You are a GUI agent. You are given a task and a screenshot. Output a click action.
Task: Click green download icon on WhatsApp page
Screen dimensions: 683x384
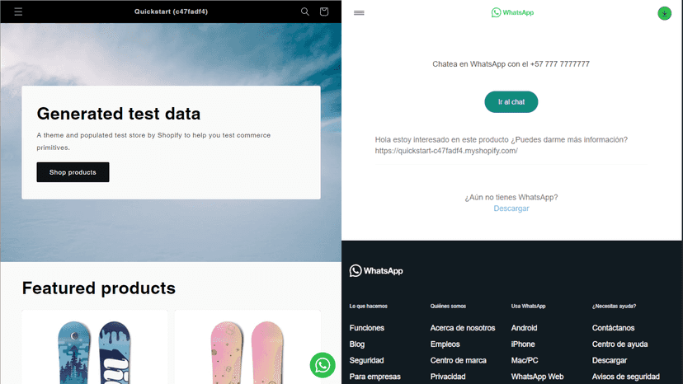pyautogui.click(x=664, y=13)
